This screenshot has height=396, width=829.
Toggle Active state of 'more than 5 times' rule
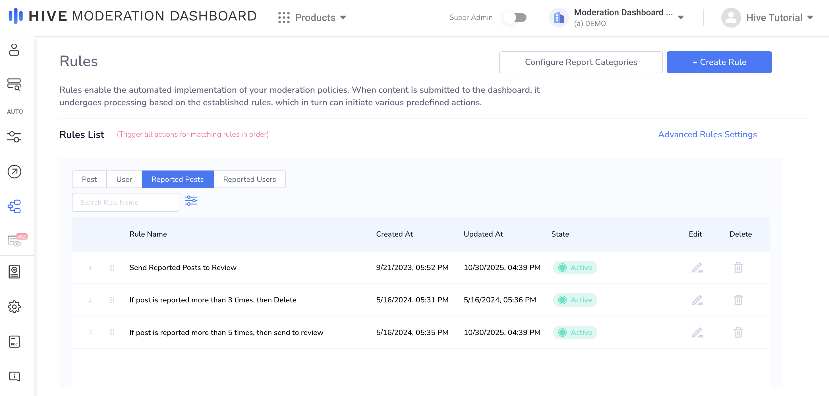575,332
